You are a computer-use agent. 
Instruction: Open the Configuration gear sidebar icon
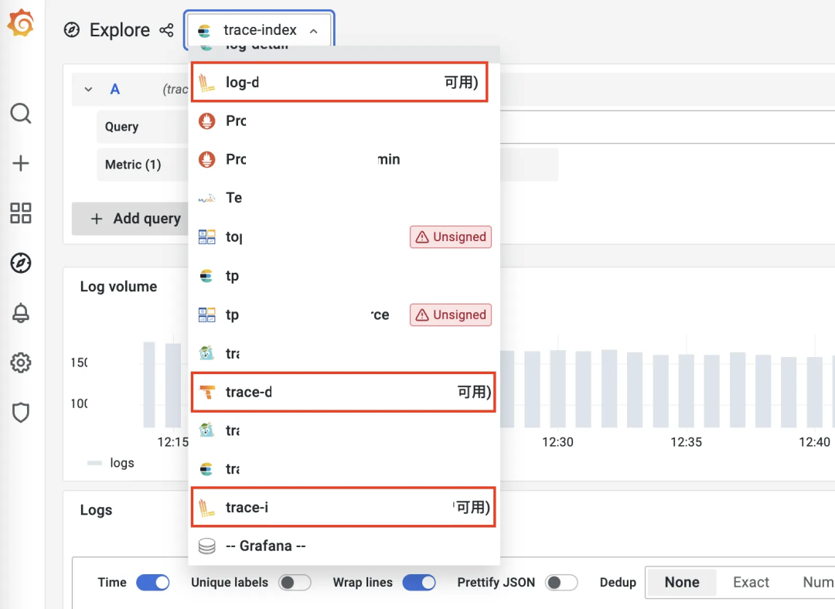pos(21,362)
